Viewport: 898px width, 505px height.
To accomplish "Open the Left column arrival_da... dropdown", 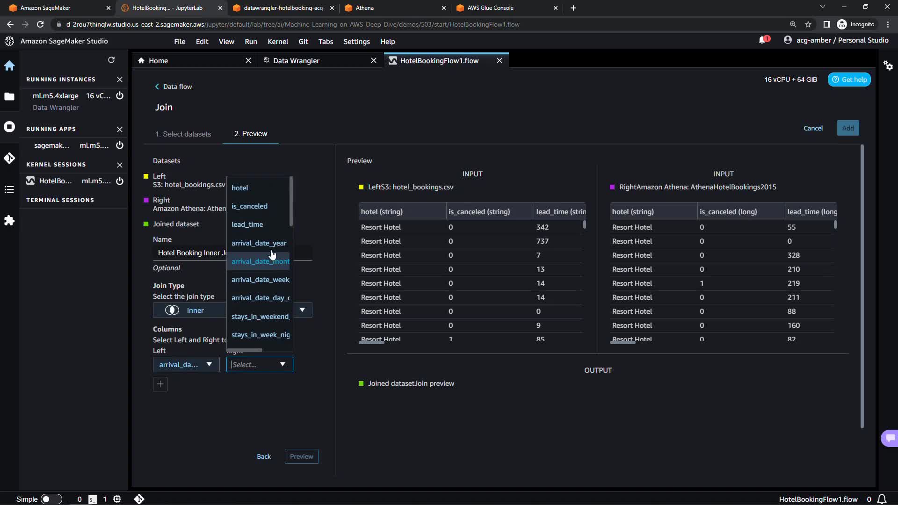I will pyautogui.click(x=186, y=365).
